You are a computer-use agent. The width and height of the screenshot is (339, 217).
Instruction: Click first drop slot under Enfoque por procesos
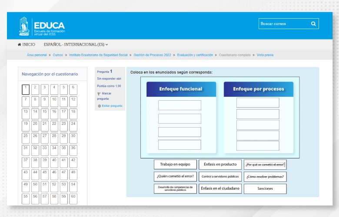click(258, 102)
